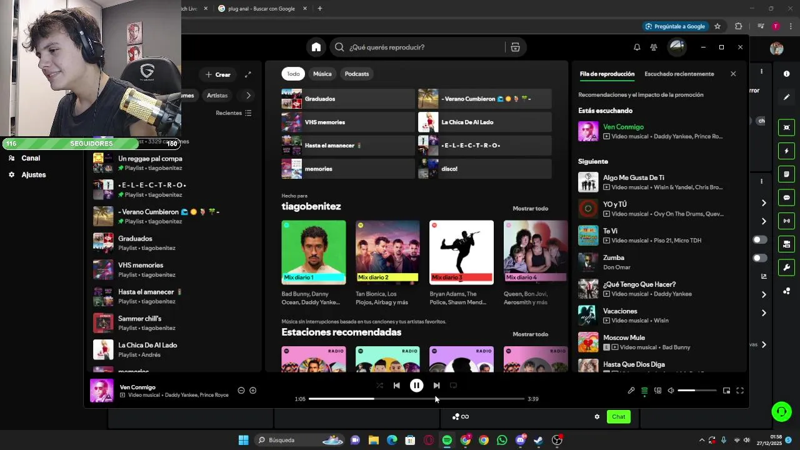
Task: Click the Spotify search input field
Action: pyautogui.click(x=425, y=47)
